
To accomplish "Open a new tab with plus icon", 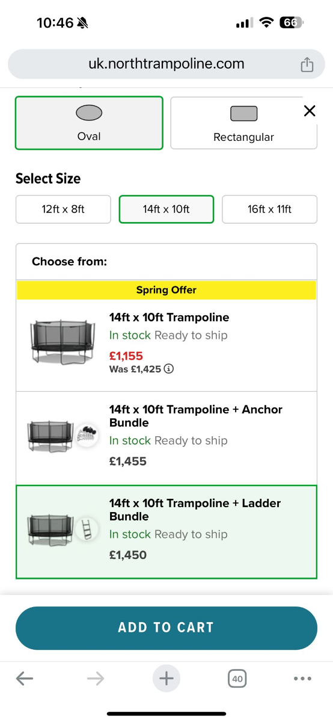I will tap(166, 679).
